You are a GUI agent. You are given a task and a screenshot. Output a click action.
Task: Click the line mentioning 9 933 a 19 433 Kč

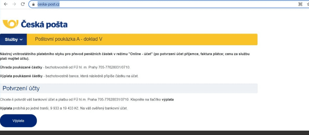pos(64,108)
